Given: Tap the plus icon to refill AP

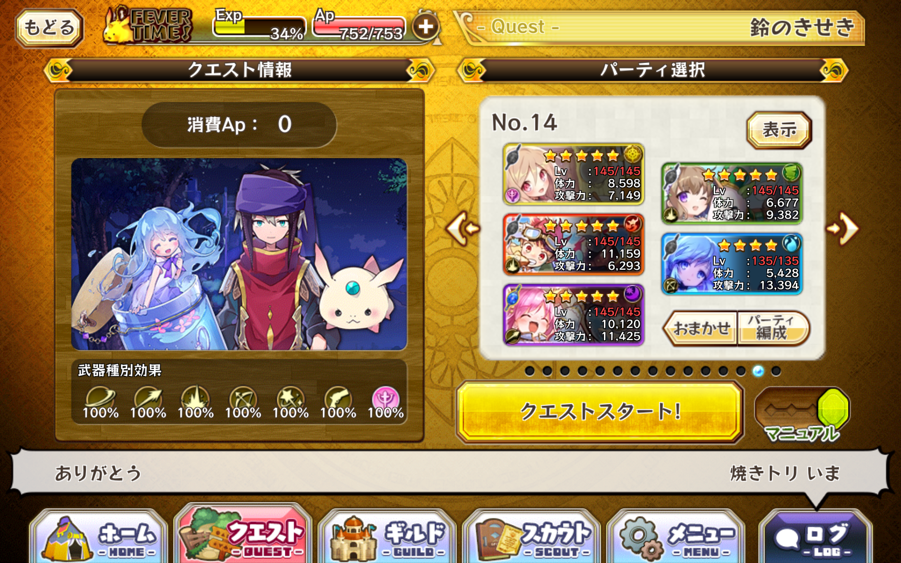Looking at the screenshot, I should pos(426,27).
